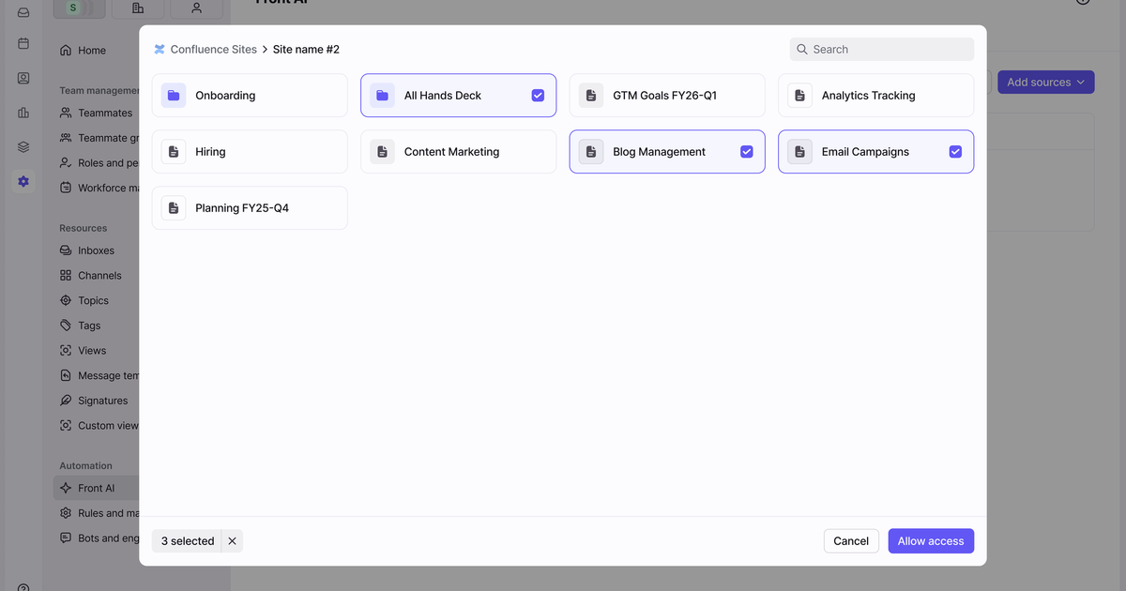Viewport: 1126px width, 591px height.
Task: Click the Home house icon in sidebar
Action: (x=66, y=51)
